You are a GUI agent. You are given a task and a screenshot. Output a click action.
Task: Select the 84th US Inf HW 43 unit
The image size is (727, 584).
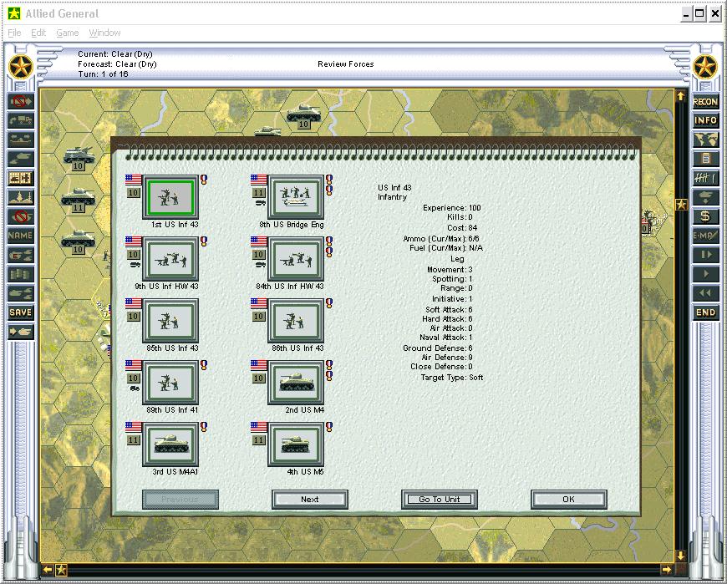(x=296, y=259)
